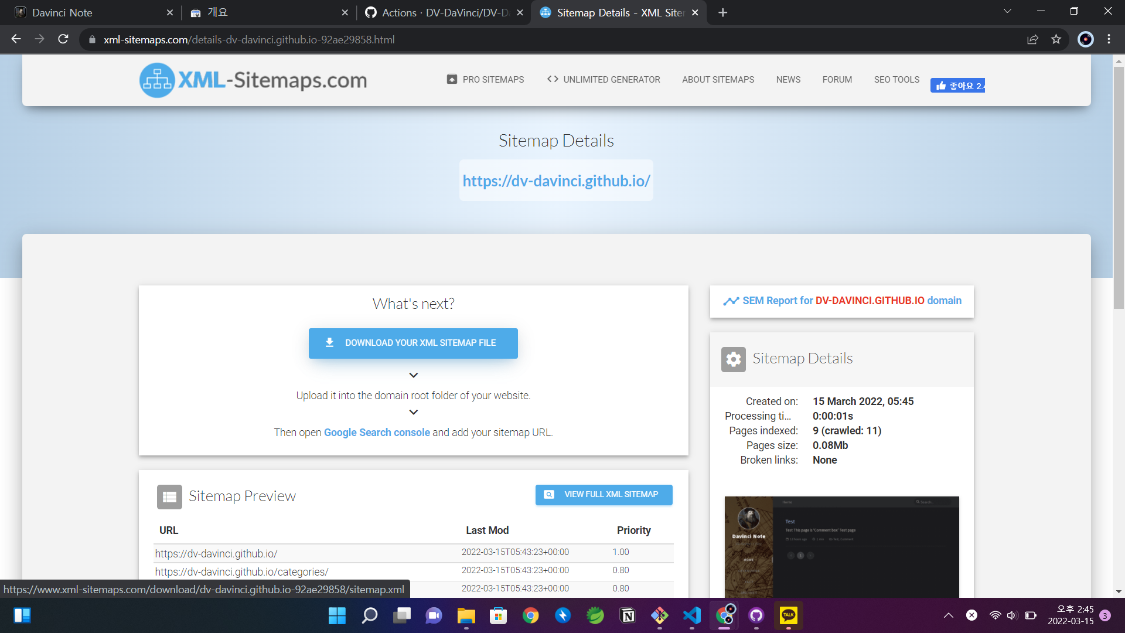
Task: Reload the page with refresh icon
Action: click(63, 39)
